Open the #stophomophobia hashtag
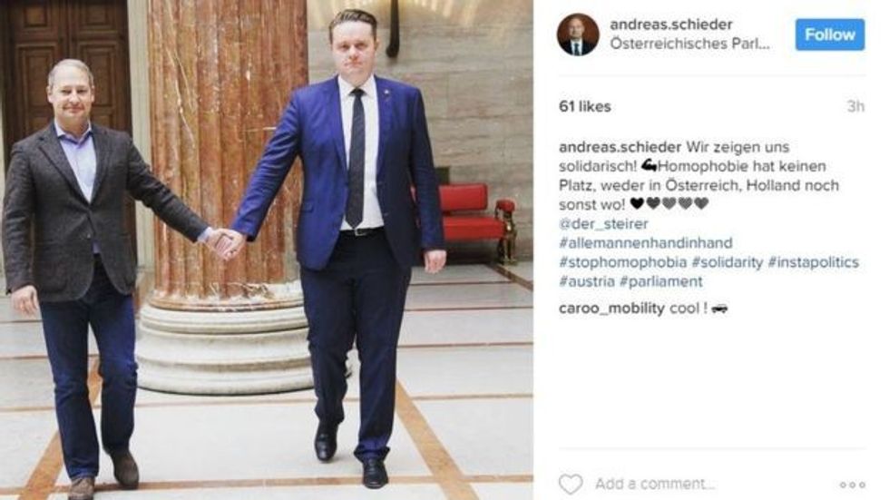The height and width of the screenshot is (500, 889). [x=622, y=262]
